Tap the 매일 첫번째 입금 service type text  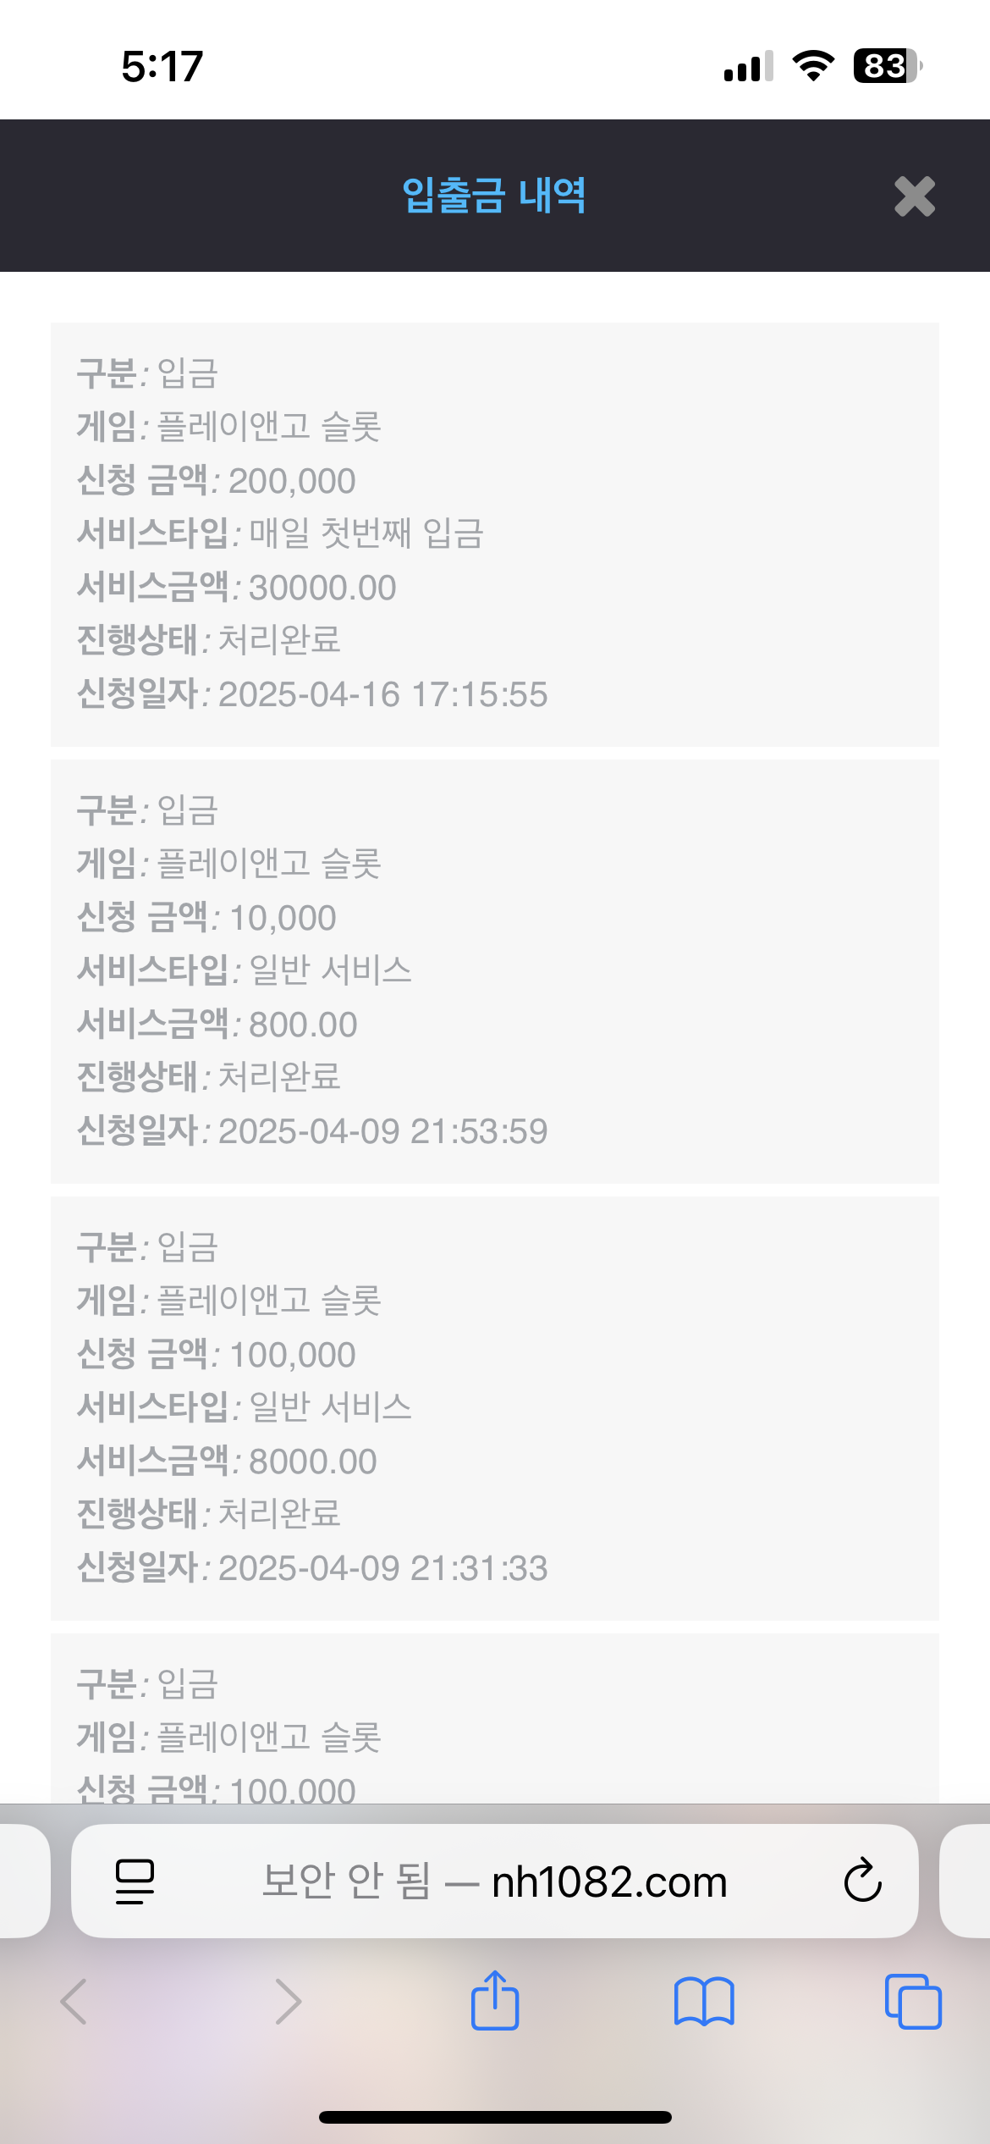coord(366,534)
